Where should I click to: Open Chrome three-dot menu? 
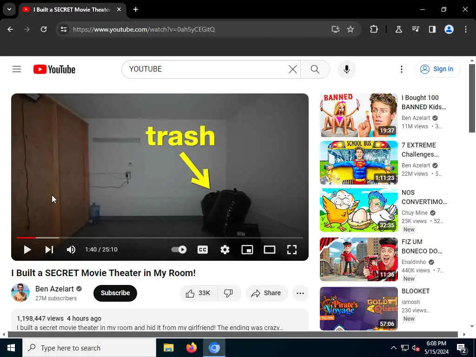point(465,29)
